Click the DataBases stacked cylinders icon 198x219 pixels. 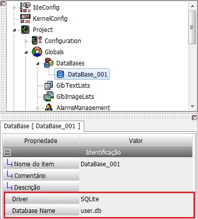tap(49, 63)
